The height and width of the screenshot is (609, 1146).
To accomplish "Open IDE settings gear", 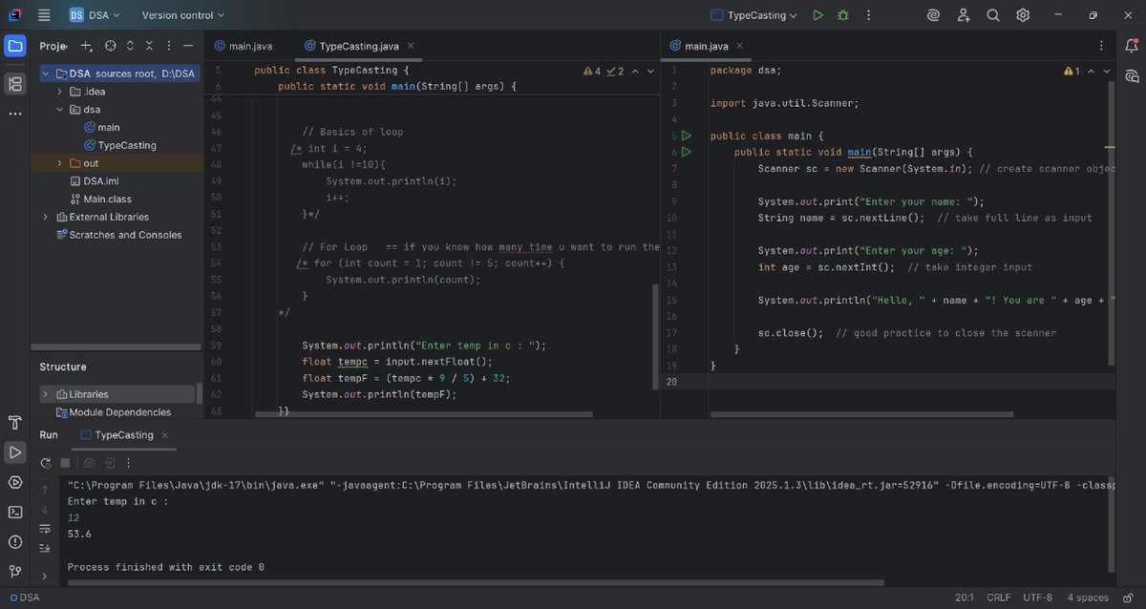I will [x=1023, y=15].
